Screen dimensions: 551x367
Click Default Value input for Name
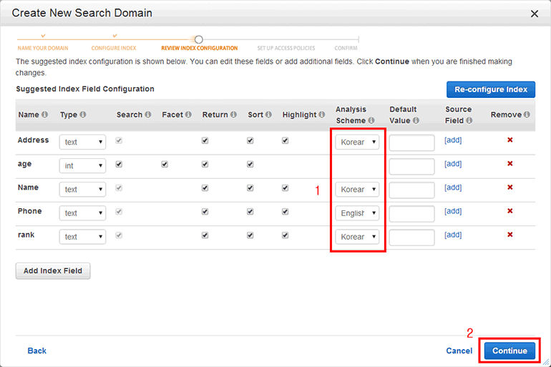coord(411,190)
